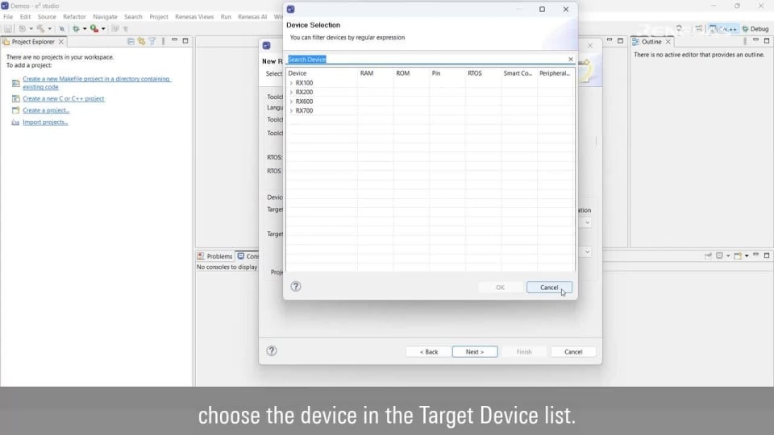Click the Build hammer toolbar icon

click(40, 29)
